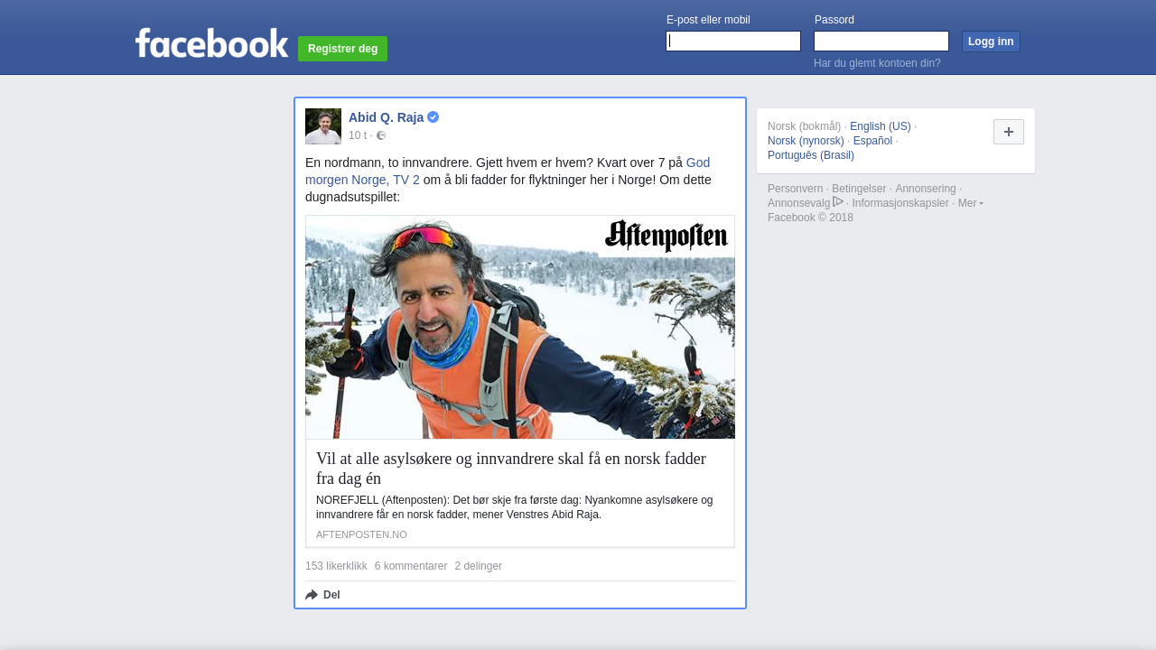This screenshot has height=650, width=1156.
Task: View the 2 delinger link
Action: pyautogui.click(x=479, y=566)
